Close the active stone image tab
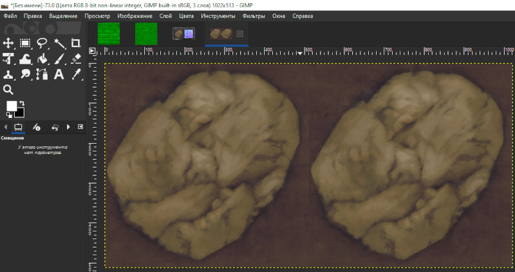Screen dimensions: 515x272 pyautogui.click(x=240, y=34)
